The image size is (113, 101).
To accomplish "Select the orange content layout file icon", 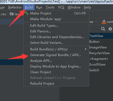I will click(104, 22).
